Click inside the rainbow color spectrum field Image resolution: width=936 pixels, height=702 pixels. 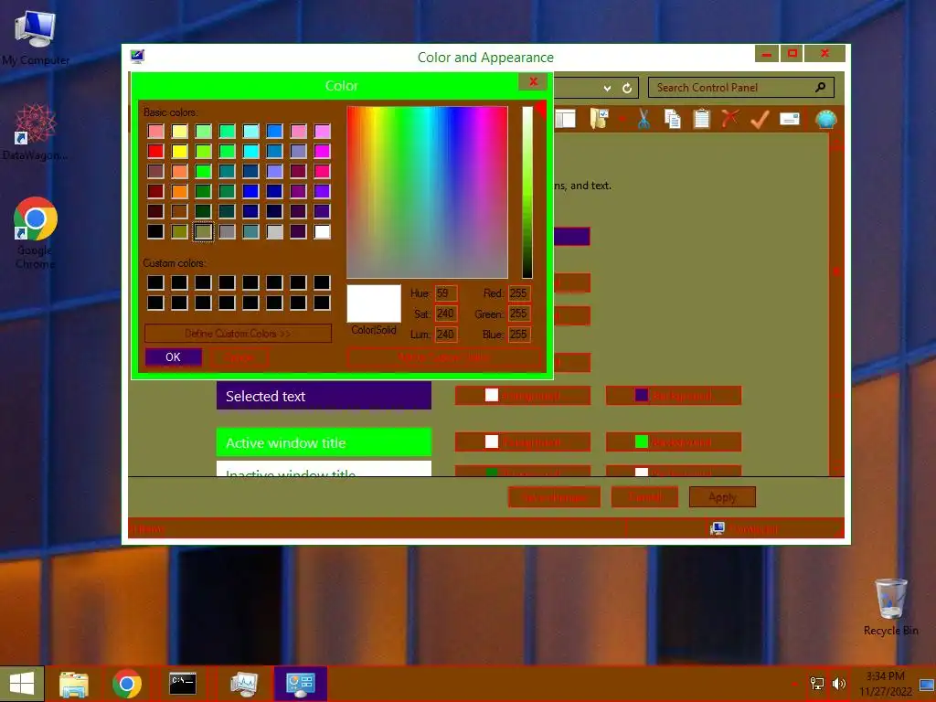428,192
